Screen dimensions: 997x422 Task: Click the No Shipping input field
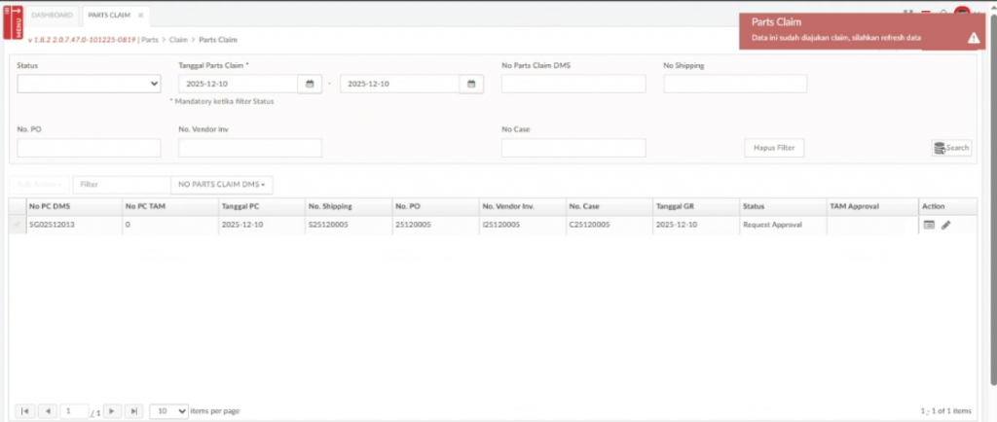735,84
